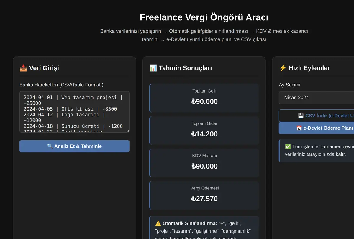This screenshot has width=354, height=239.
Task: Click the inbox tray icon beside Veri Girişi
Action: 23,68
